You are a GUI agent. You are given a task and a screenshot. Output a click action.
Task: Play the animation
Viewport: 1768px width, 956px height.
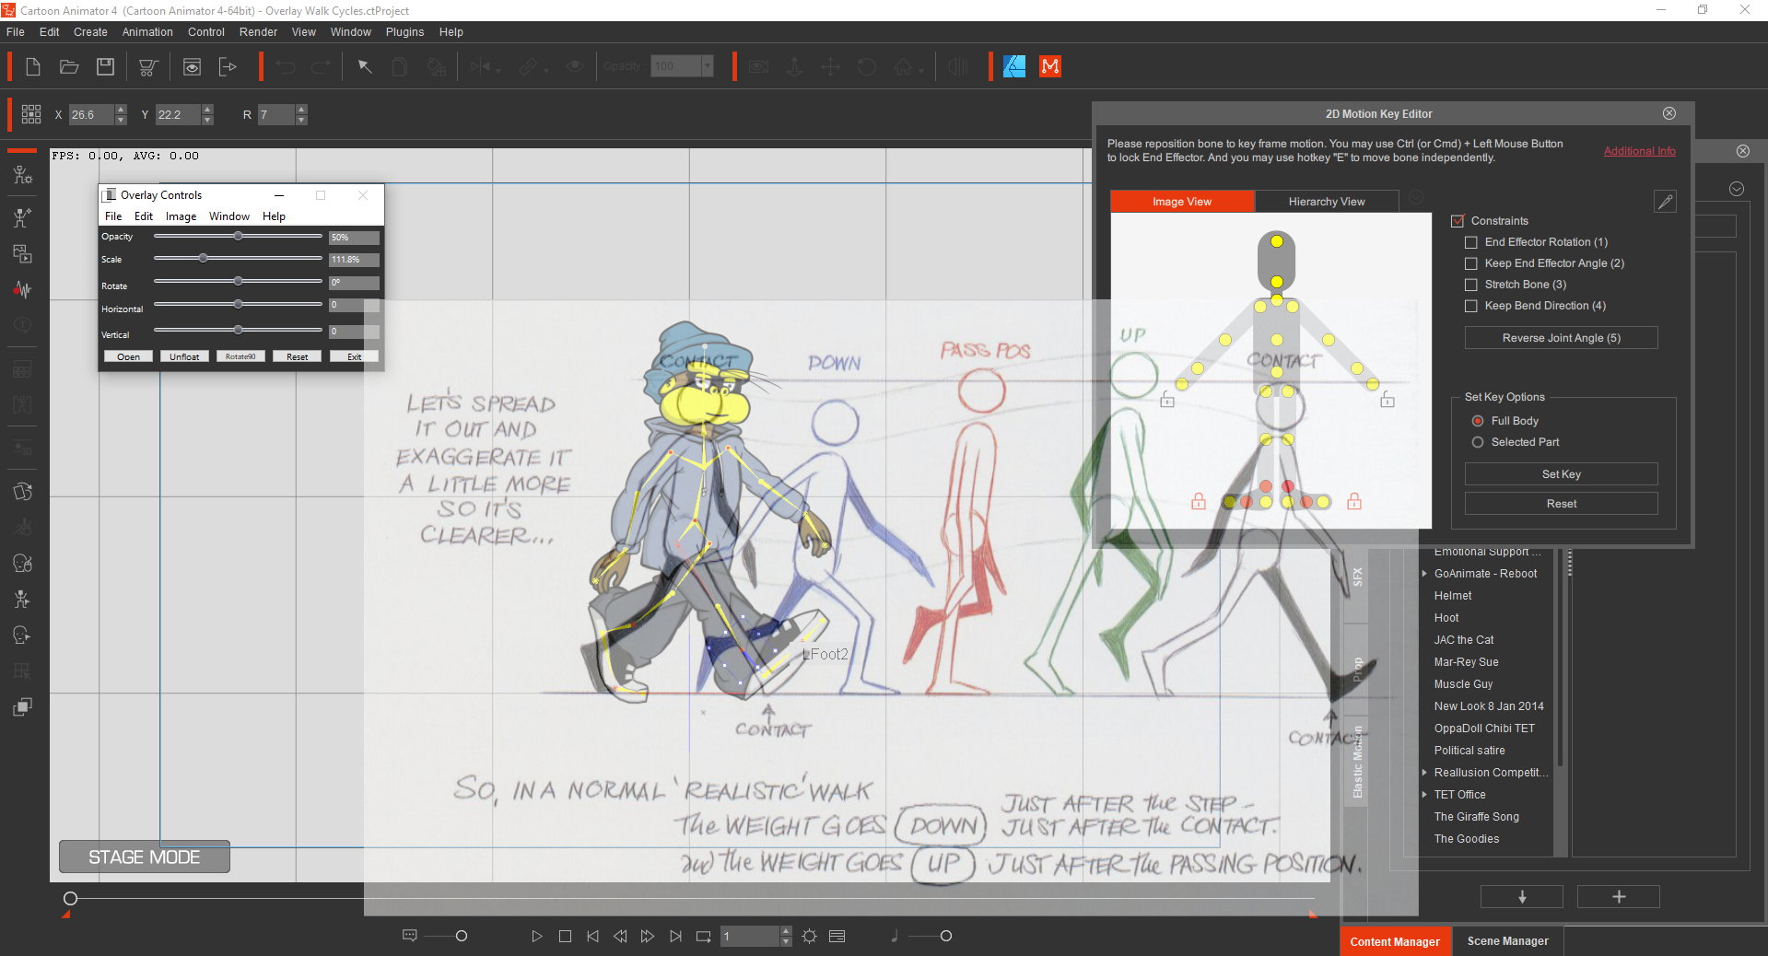point(537,936)
